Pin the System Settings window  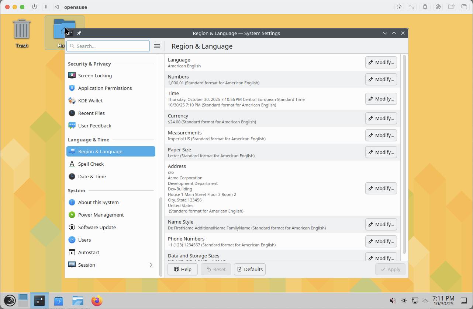click(79, 33)
